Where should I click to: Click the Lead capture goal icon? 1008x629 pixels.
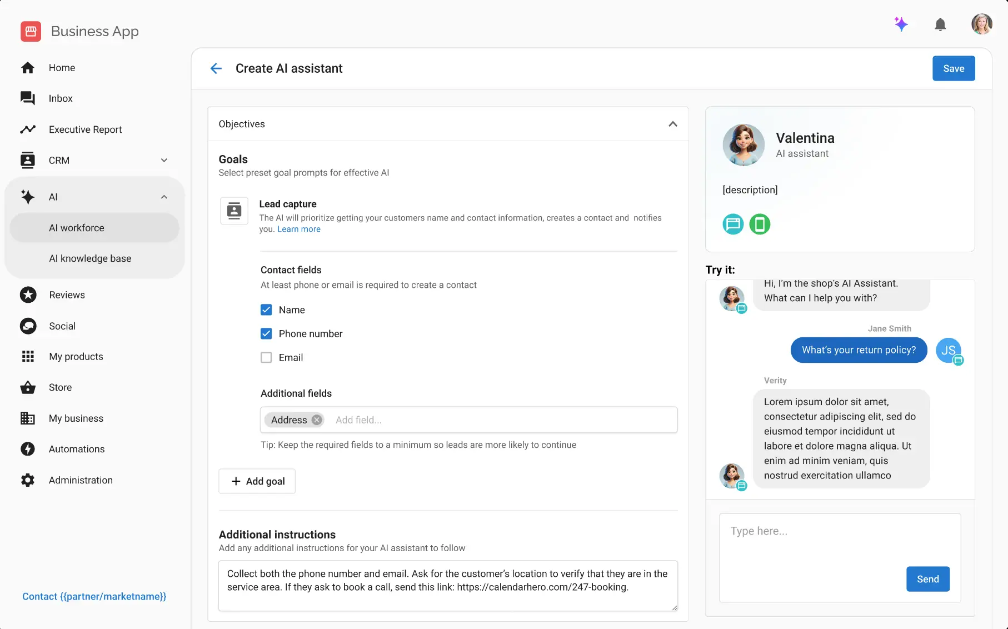(234, 211)
